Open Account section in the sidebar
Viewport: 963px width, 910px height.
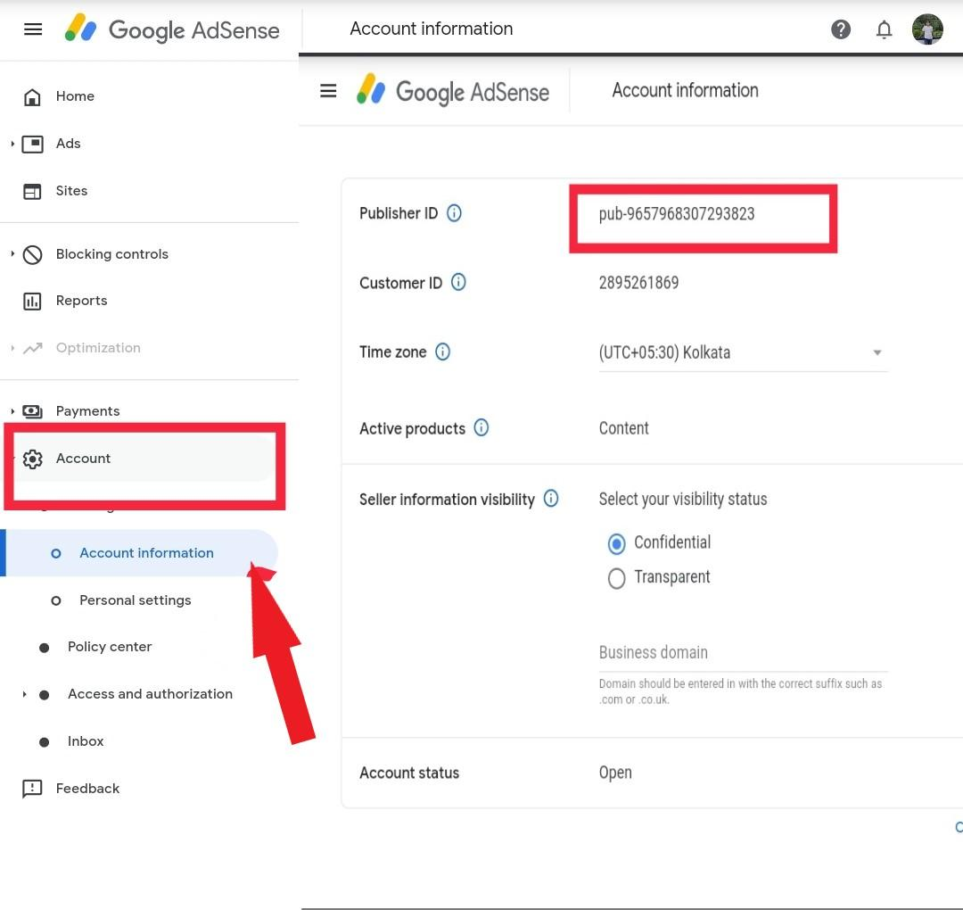(83, 459)
